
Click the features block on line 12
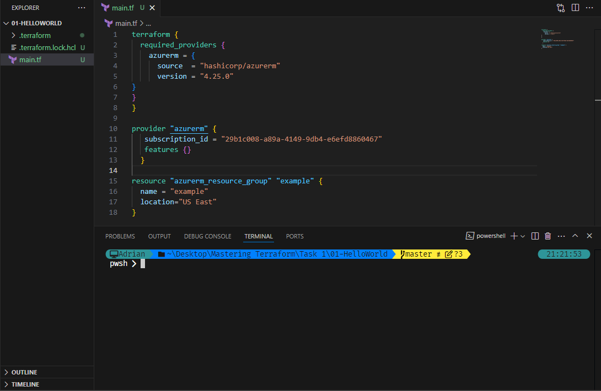(x=168, y=149)
